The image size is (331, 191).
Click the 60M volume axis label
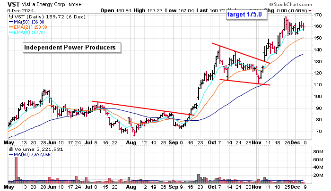coord(318,159)
